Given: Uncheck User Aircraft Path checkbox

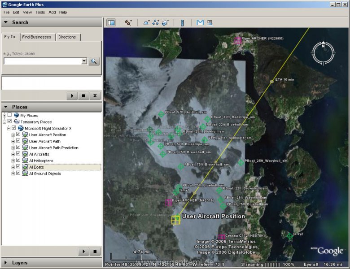Looking at the screenshot, I should pyautogui.click(x=18, y=141).
